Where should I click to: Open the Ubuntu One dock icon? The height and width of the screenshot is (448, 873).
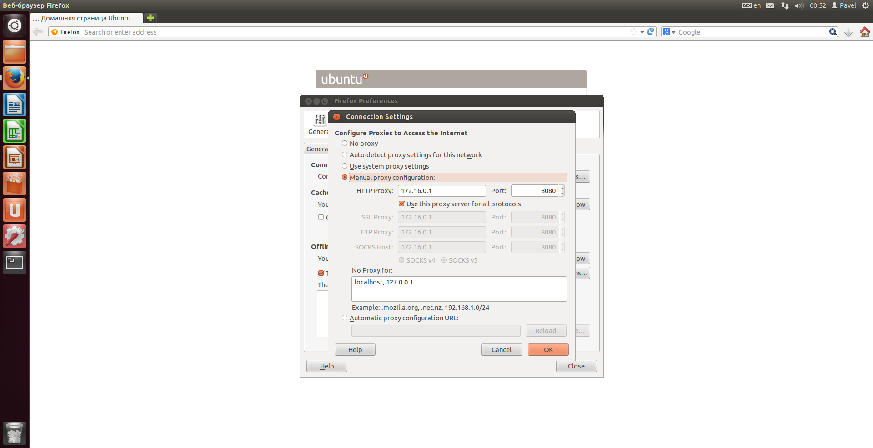15,210
